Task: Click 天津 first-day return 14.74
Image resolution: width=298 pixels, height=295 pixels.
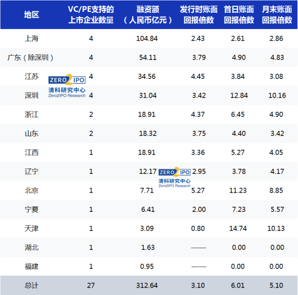Action: pos(238,228)
